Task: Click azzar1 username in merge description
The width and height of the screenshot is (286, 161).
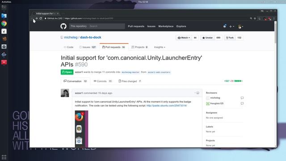Action: pyautogui.click(x=79, y=72)
